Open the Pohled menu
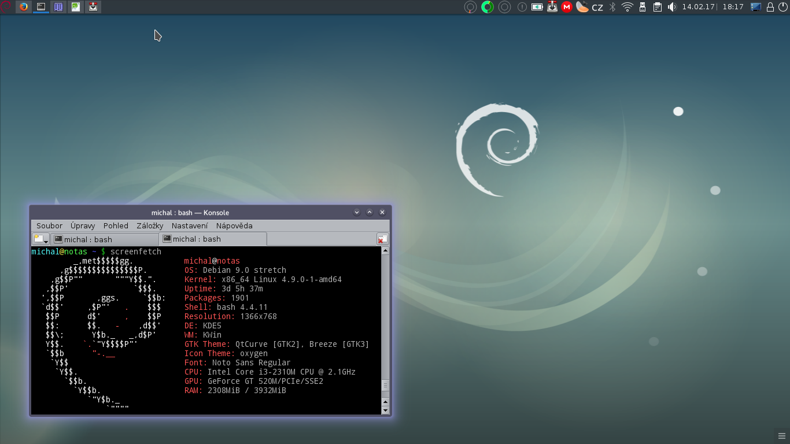This screenshot has width=790, height=444. tap(116, 225)
